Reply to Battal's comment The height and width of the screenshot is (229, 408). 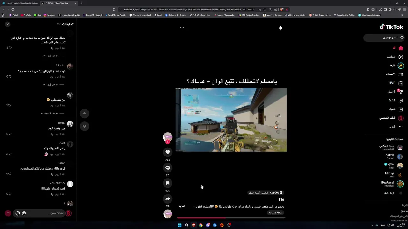52,134
